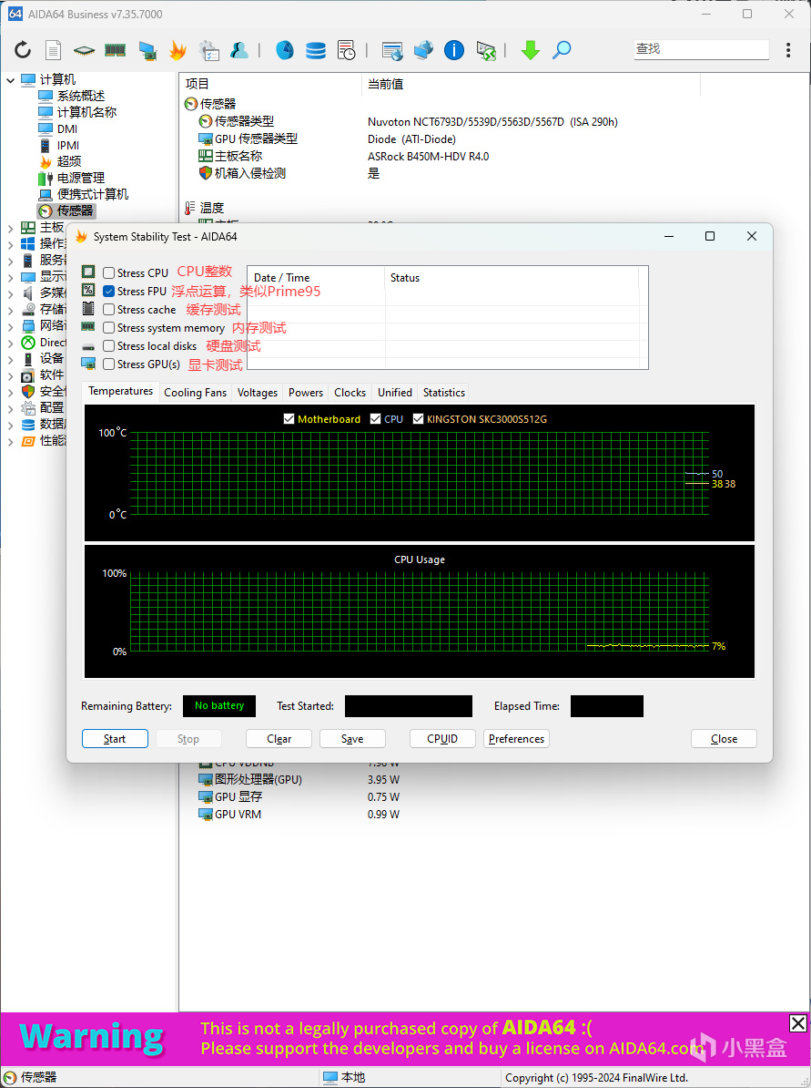811x1088 pixels.
Task: Click the report clock toolbar icon
Action: [x=347, y=50]
